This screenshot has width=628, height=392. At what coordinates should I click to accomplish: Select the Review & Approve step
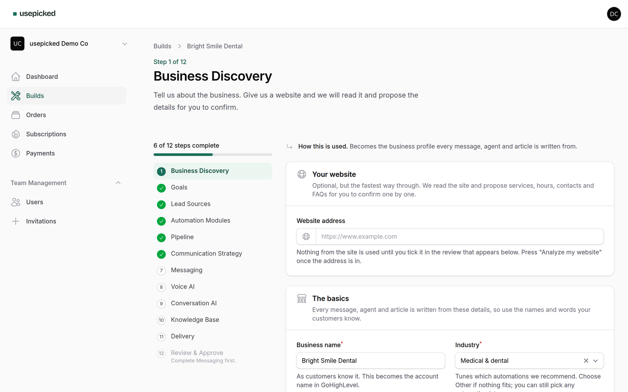click(x=213, y=356)
